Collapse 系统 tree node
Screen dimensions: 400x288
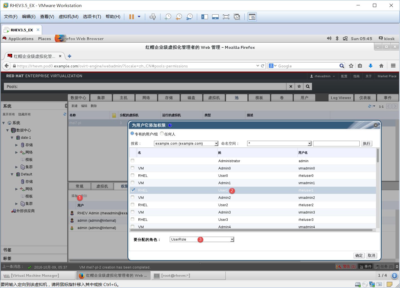(x=4, y=123)
